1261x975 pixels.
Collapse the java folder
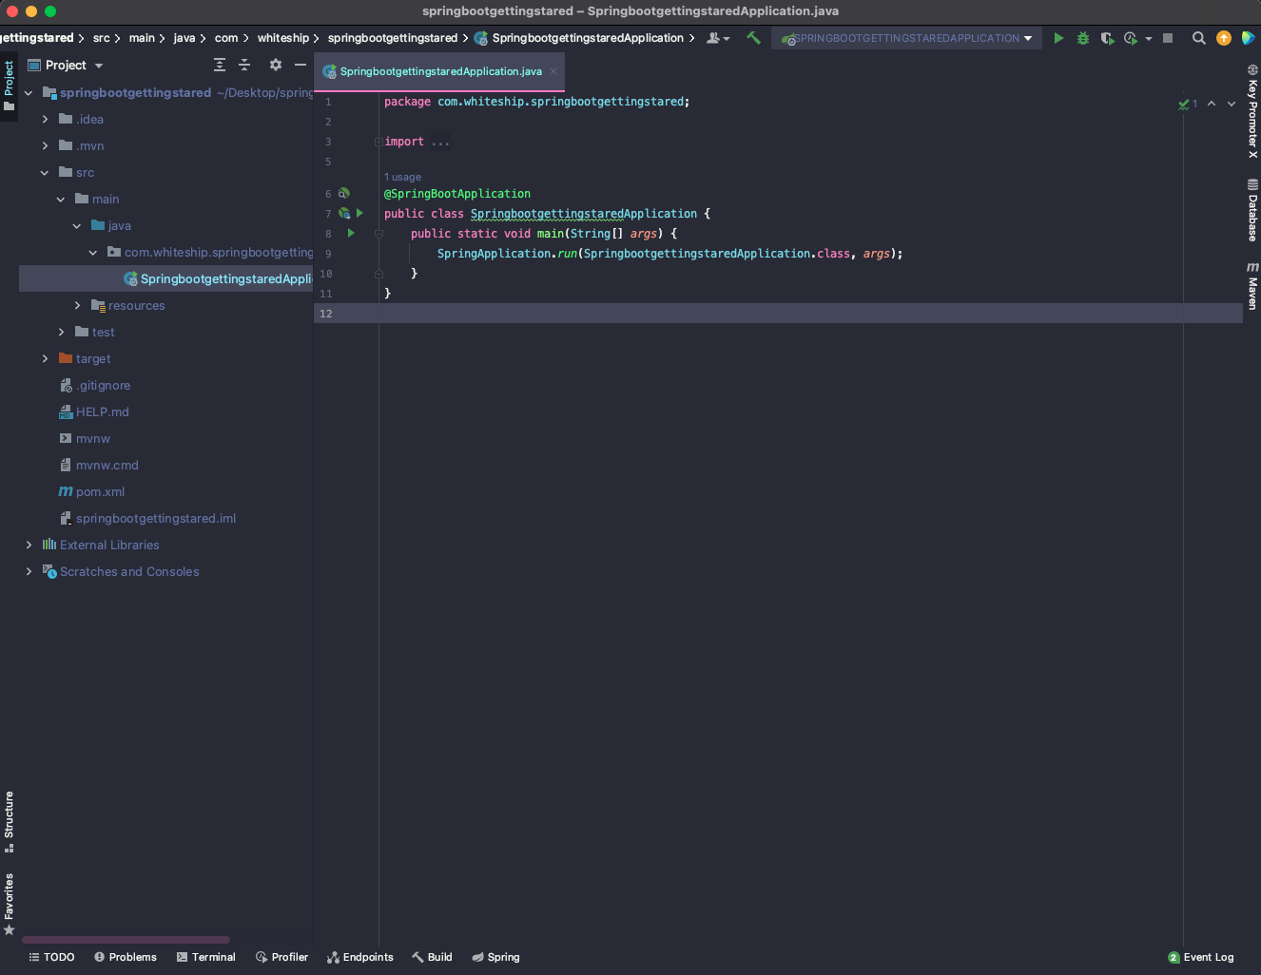point(77,225)
